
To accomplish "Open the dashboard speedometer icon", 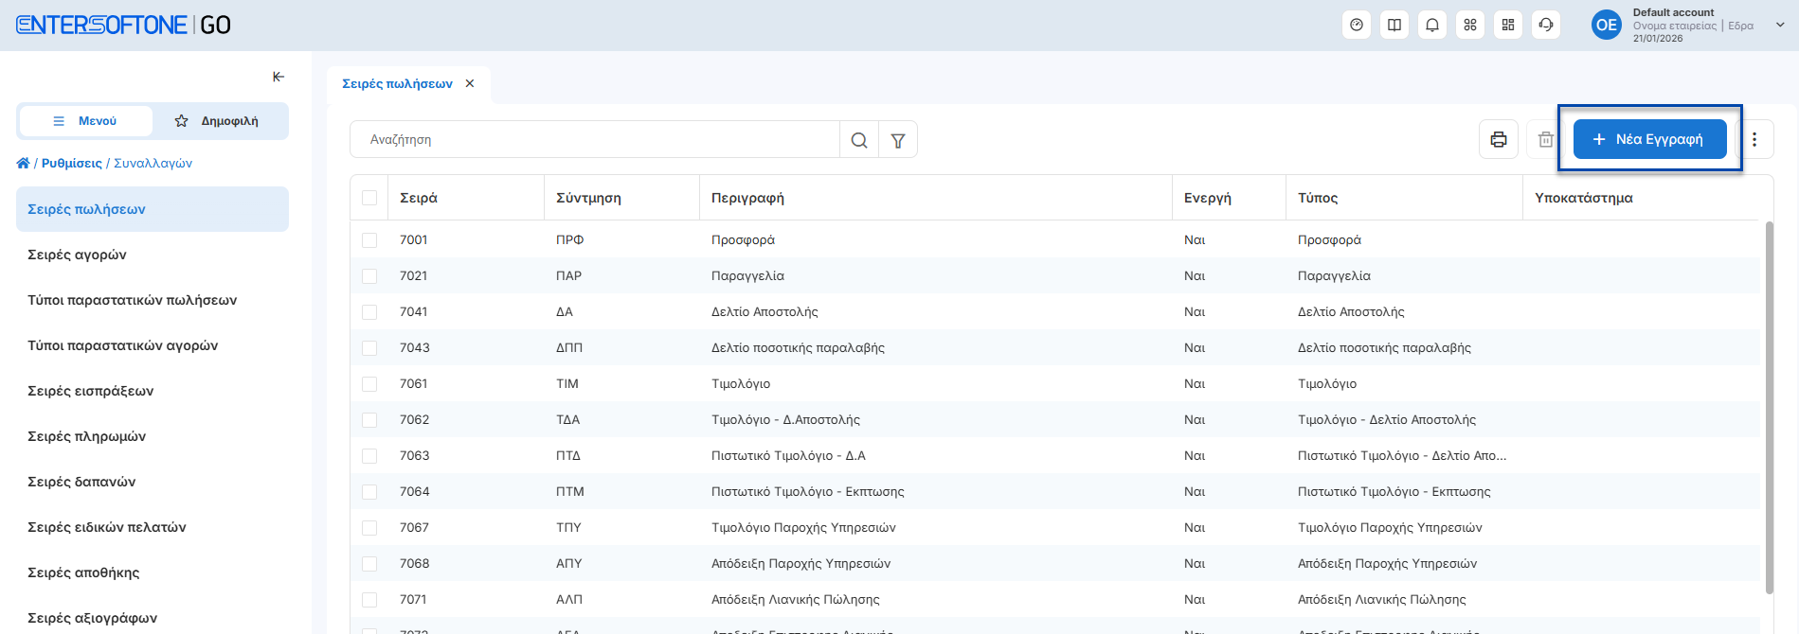I will pos(1357,26).
